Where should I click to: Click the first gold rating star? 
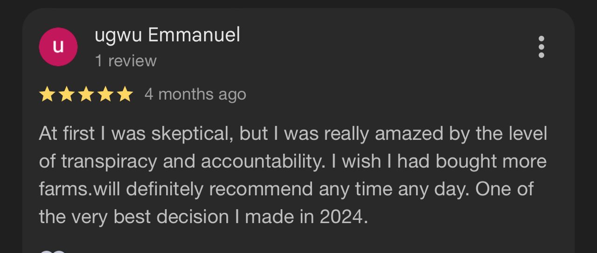(x=47, y=95)
